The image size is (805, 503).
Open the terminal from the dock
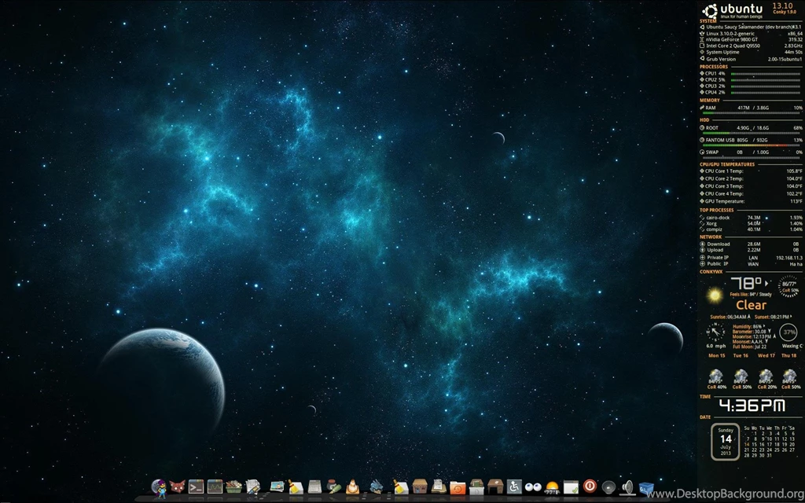[195, 487]
